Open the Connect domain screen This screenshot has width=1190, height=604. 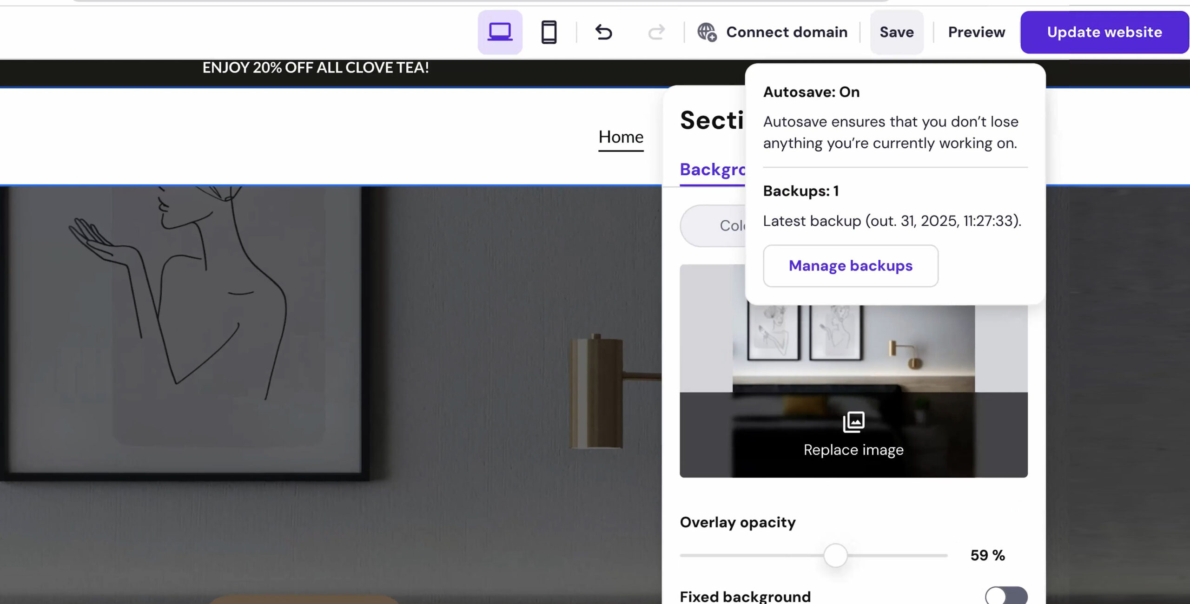(787, 32)
